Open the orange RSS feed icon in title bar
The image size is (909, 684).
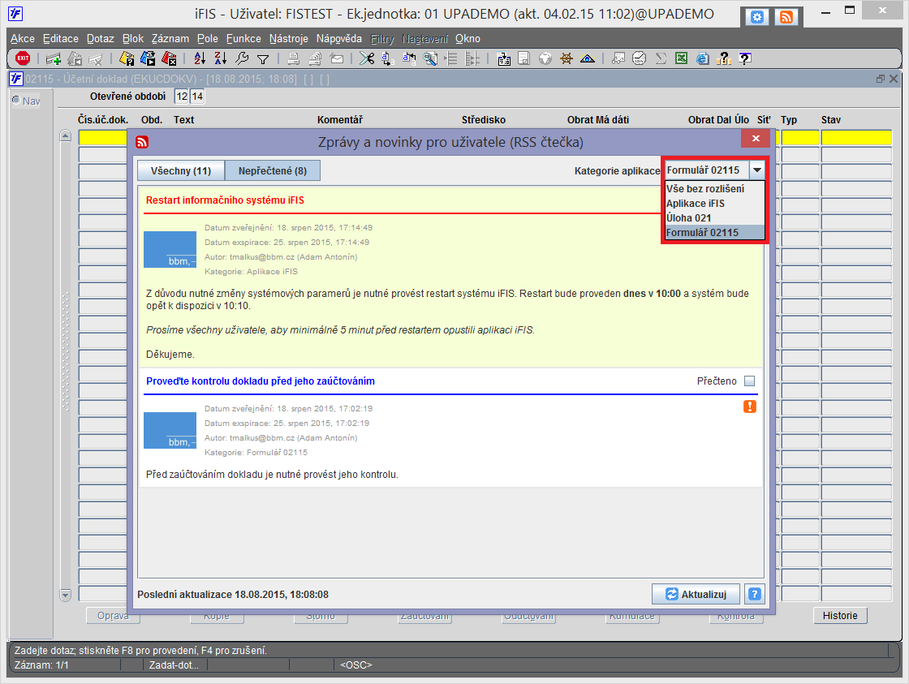pyautogui.click(x=786, y=17)
